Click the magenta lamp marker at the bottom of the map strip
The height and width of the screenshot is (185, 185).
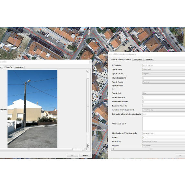[104, 131]
